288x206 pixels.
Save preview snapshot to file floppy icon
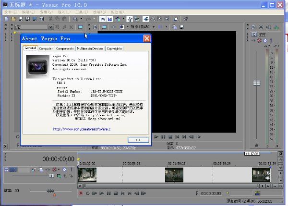click(x=181, y=27)
